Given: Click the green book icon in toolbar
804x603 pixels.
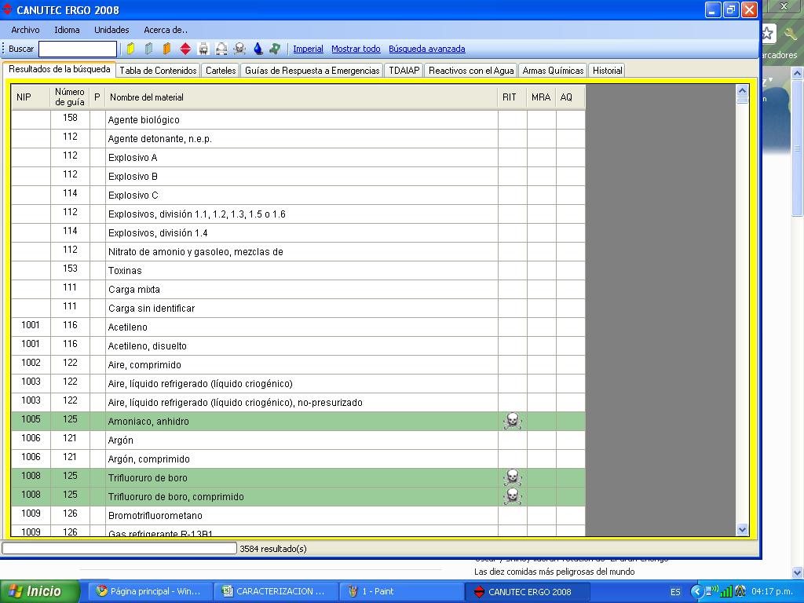Looking at the screenshot, I should (148, 49).
